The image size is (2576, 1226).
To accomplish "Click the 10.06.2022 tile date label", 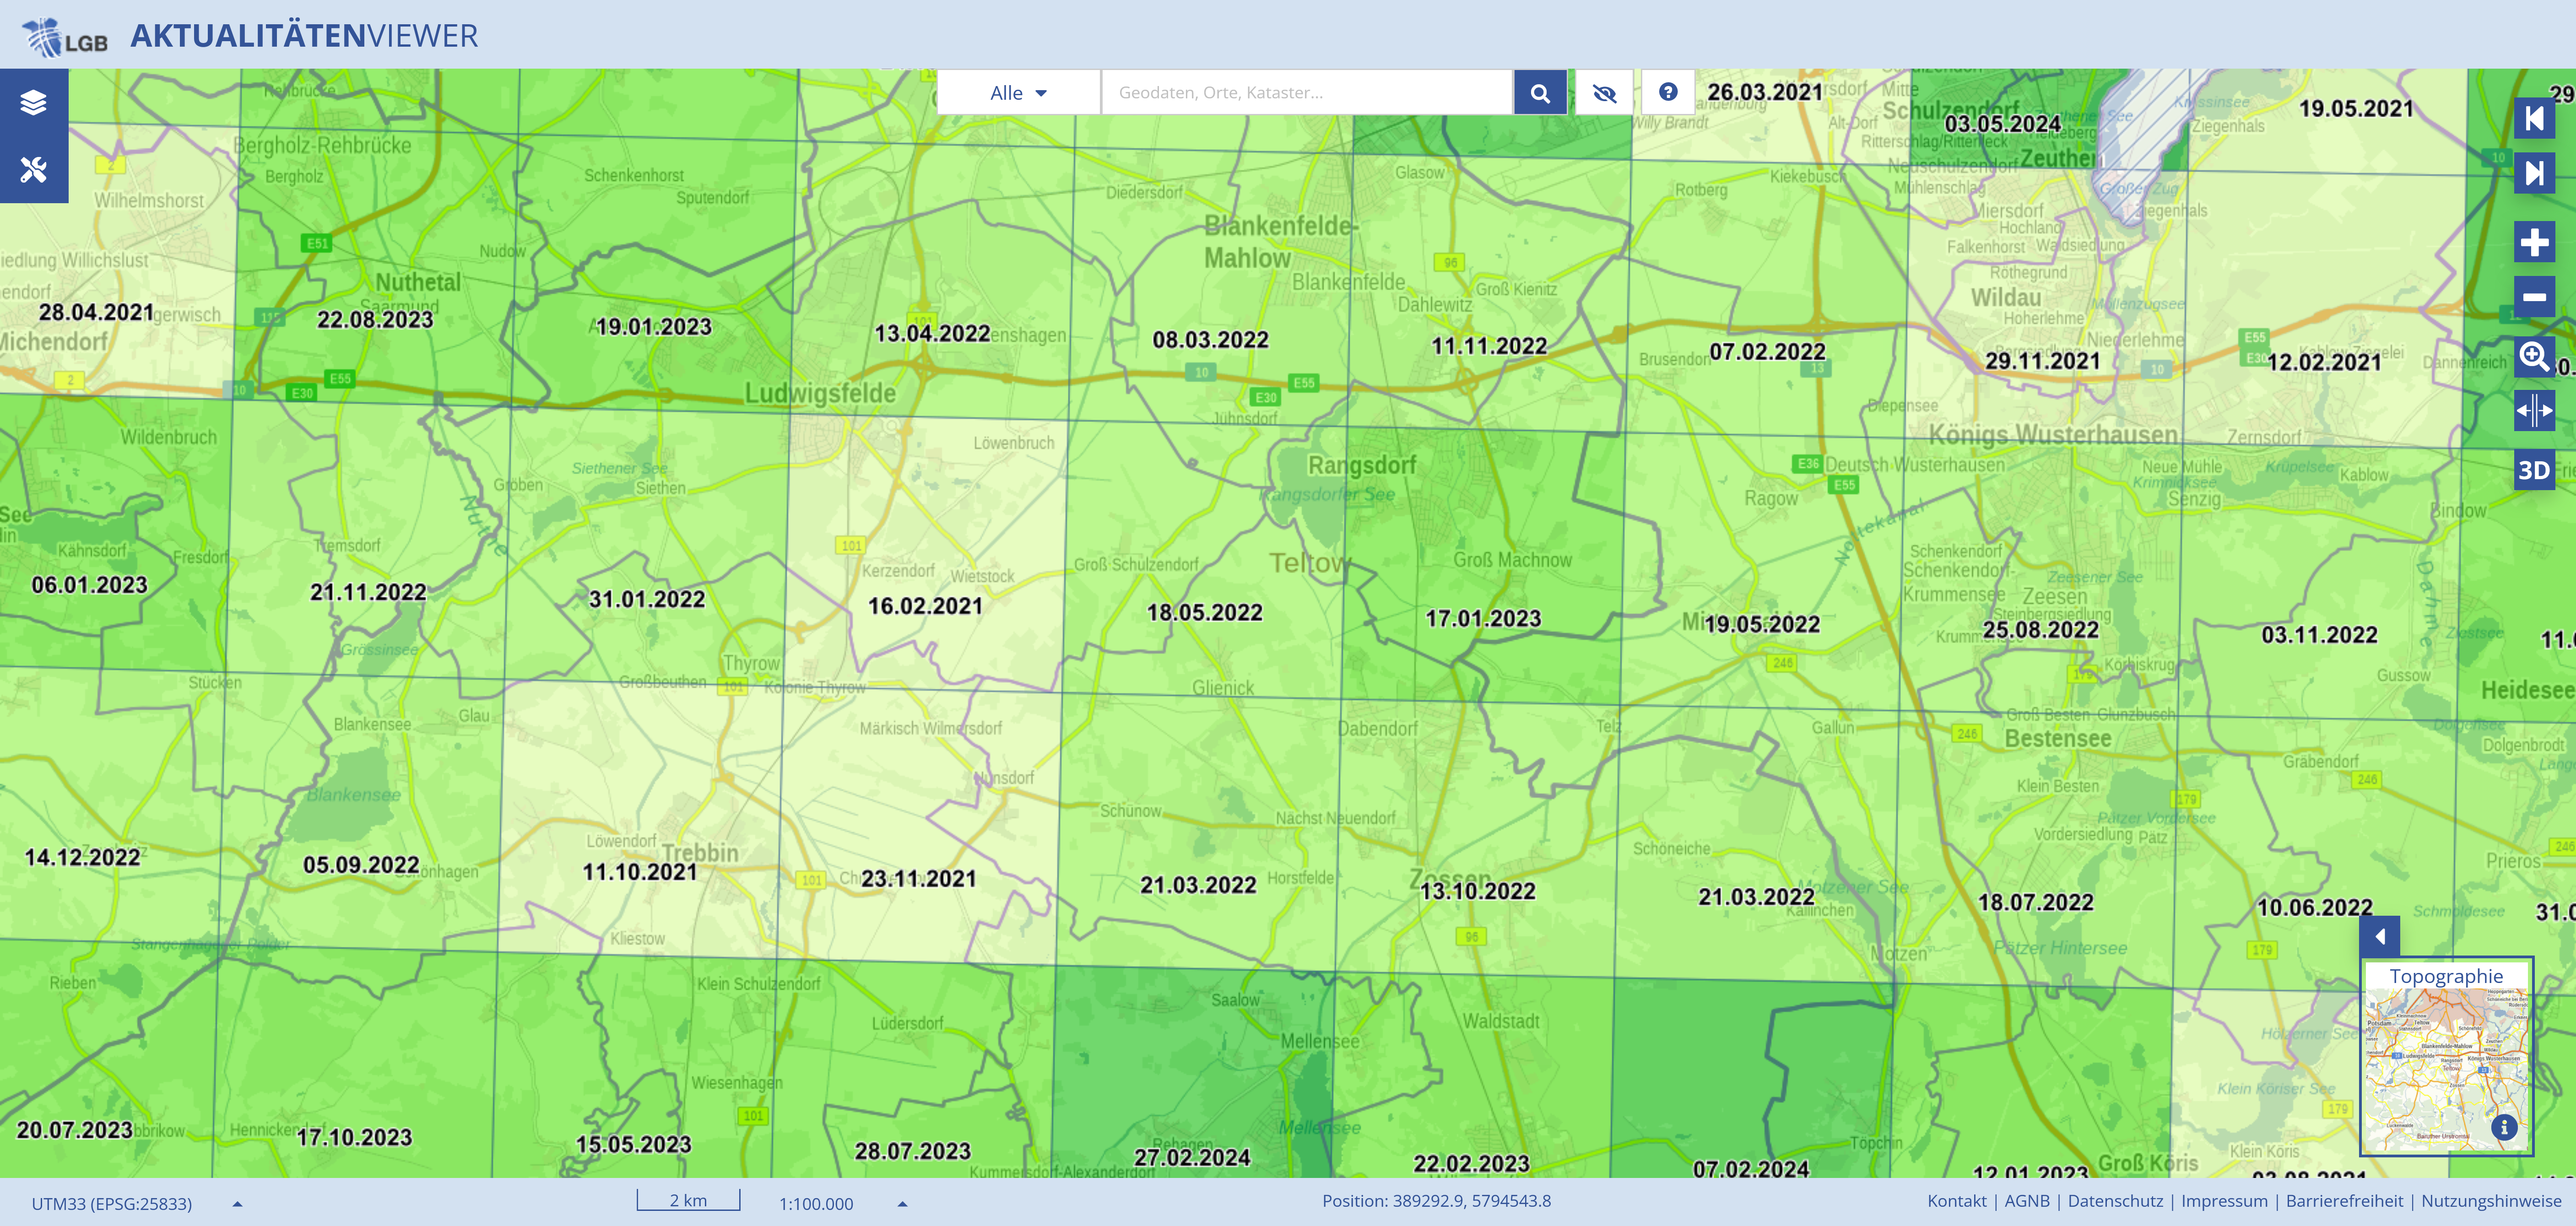I will tap(2315, 908).
